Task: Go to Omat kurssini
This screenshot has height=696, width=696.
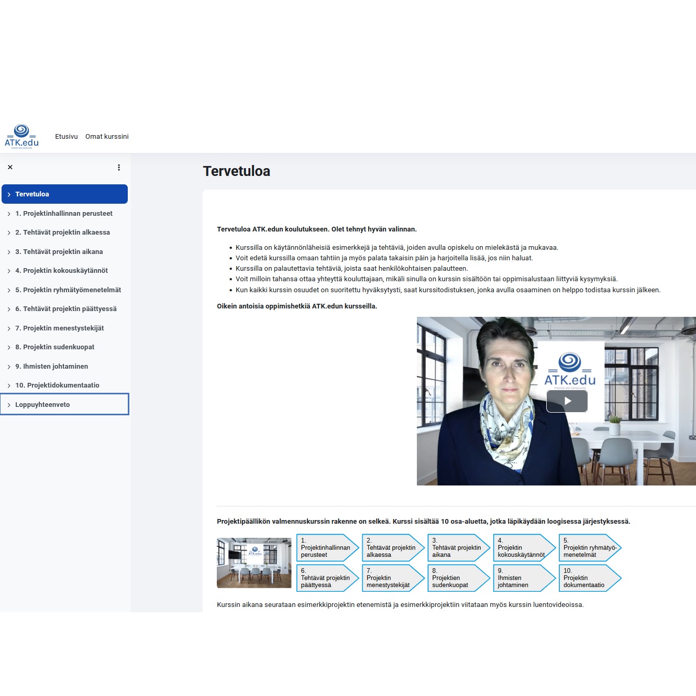Action: point(107,137)
